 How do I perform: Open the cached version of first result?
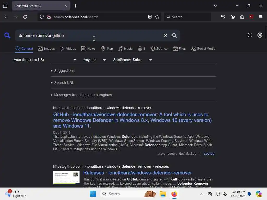[x=209, y=154]
